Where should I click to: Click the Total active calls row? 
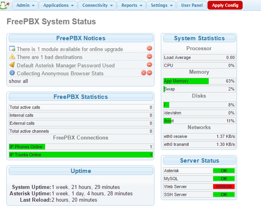coord(81,107)
